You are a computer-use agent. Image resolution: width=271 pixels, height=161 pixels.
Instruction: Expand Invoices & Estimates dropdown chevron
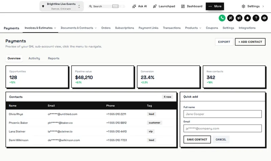pos(55,28)
